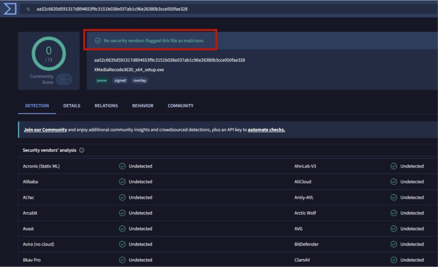Click the AhnLab-V3 undetected check icon

[394, 166]
